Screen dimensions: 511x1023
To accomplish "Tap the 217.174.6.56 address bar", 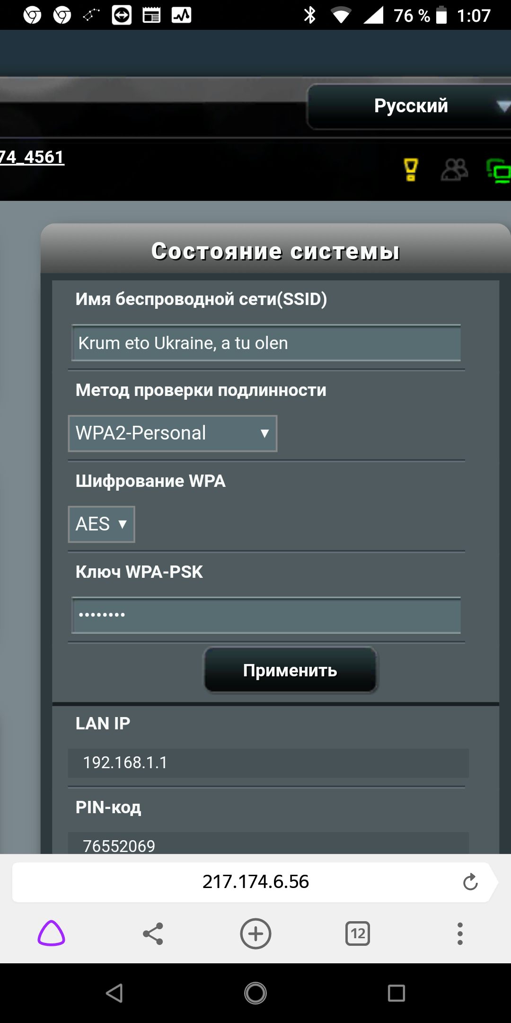I will [255, 882].
